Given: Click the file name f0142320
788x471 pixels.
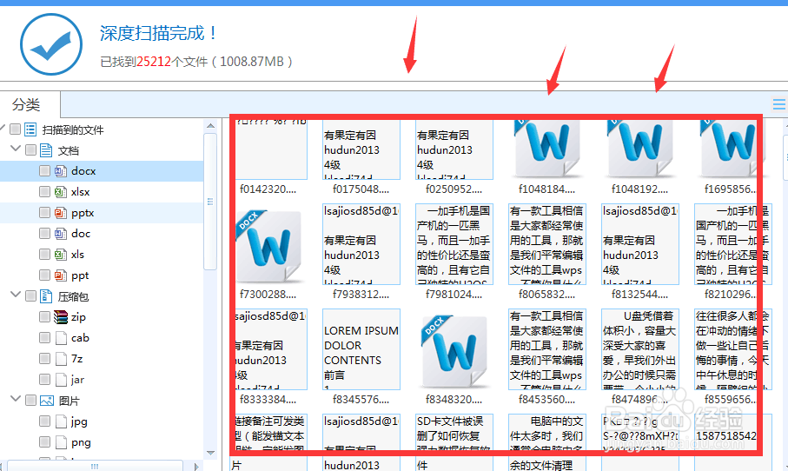Looking at the screenshot, I should pos(268,189).
